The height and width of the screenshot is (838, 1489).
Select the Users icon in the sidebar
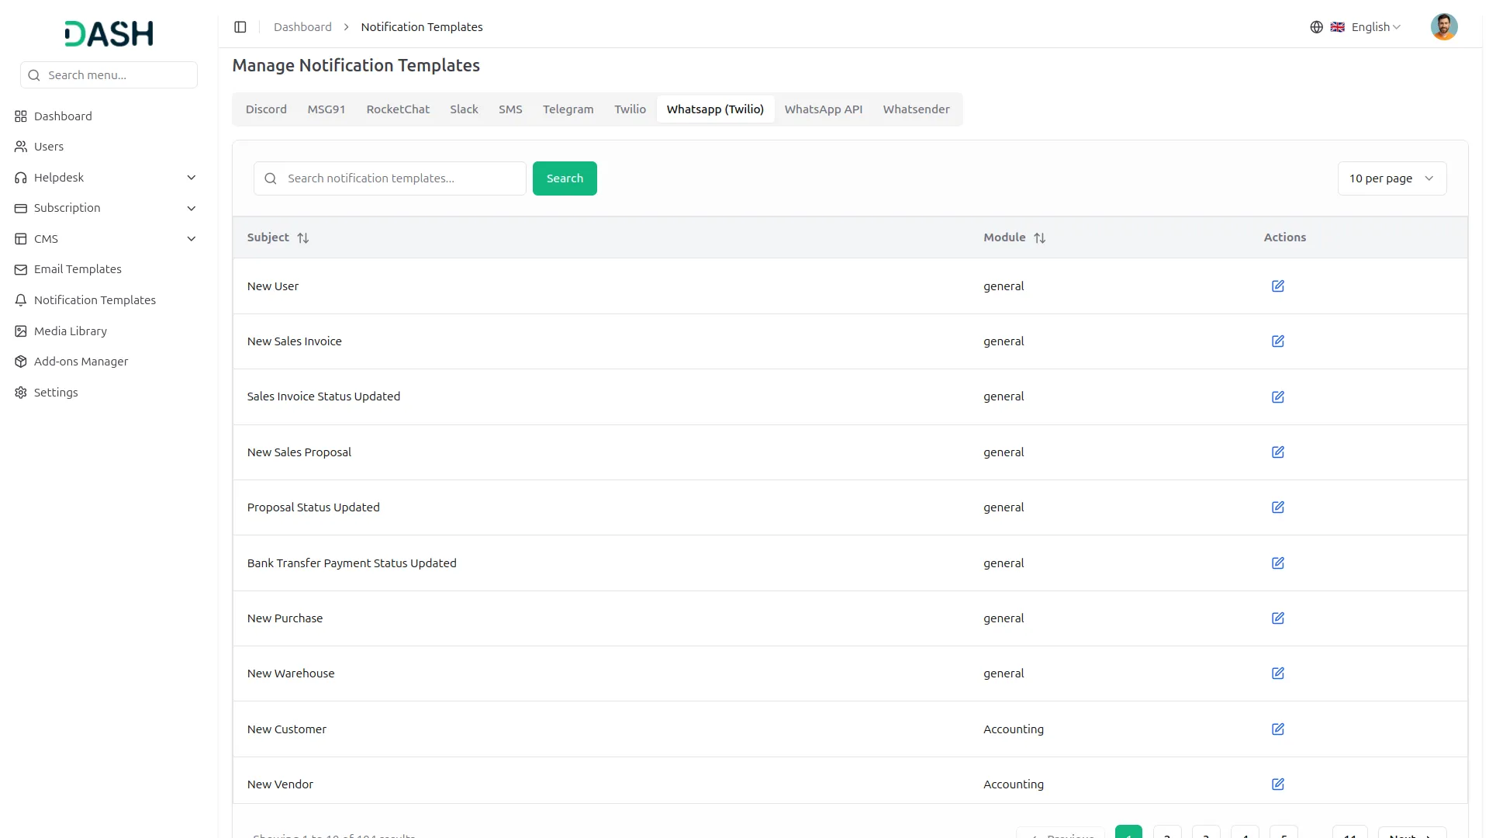(20, 146)
